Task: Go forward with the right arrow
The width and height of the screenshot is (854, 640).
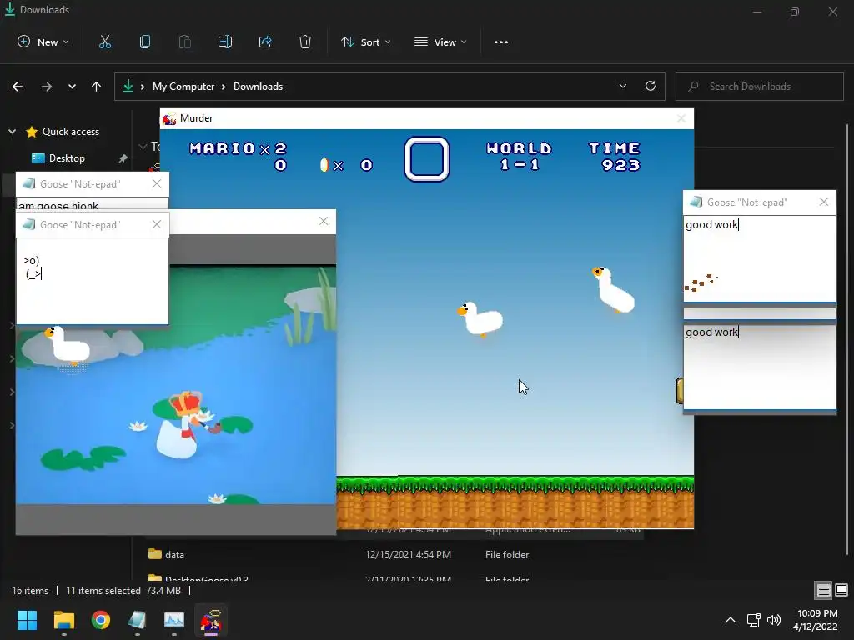Action: click(47, 87)
